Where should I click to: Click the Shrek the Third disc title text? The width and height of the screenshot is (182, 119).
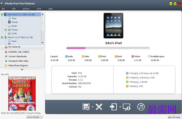pos(22,113)
